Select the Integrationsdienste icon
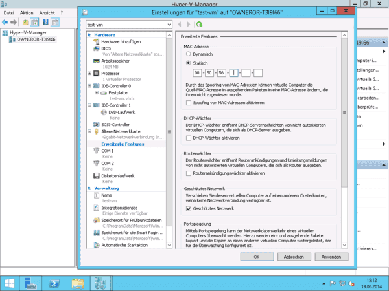 click(x=96, y=208)
